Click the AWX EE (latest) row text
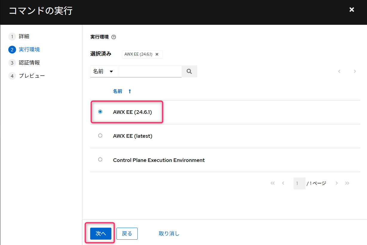Screen dimensions: 367x245 point(133,136)
